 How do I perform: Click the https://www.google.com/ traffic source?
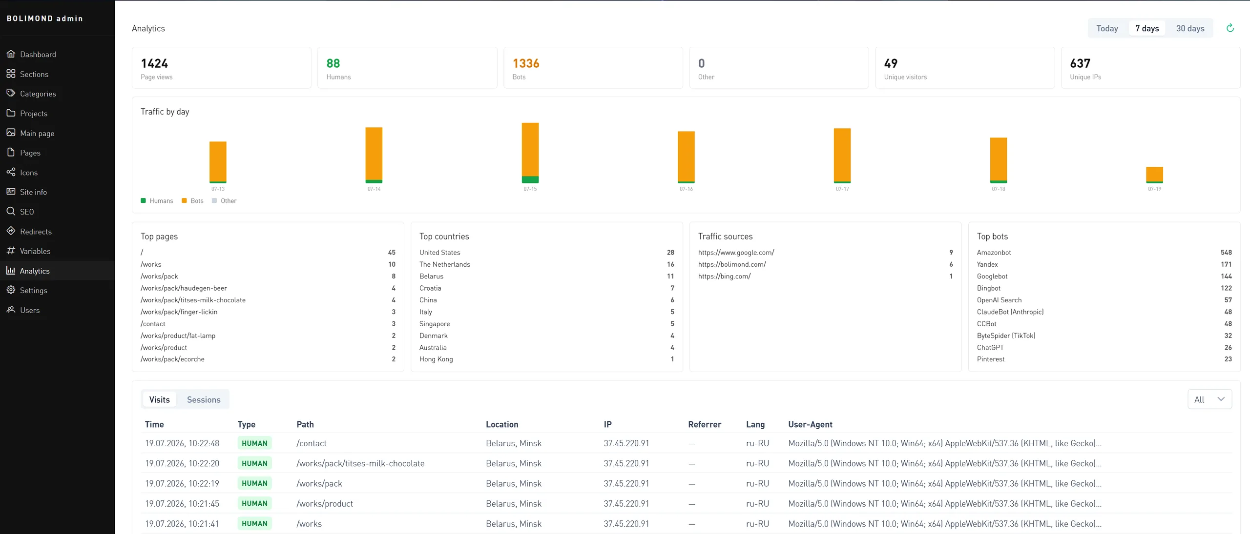point(736,253)
